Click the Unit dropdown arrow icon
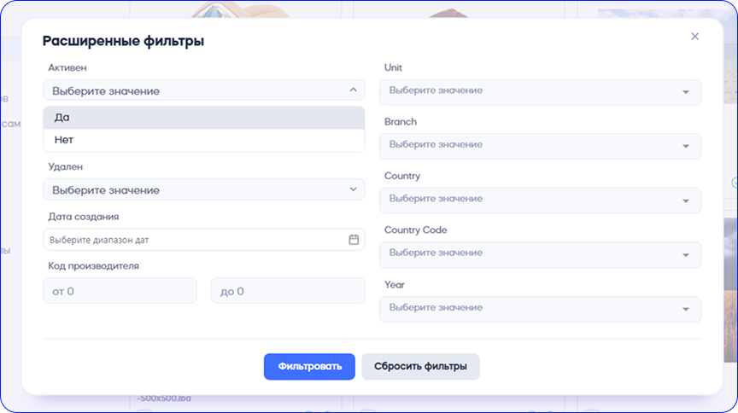This screenshot has width=738, height=413. 686,92
